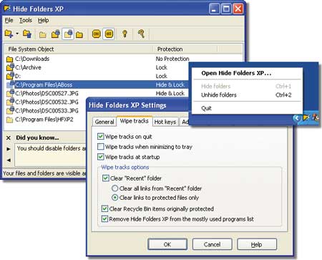
Task: Open the dropdown arrow beside Add folder
Action: [x=17, y=34]
